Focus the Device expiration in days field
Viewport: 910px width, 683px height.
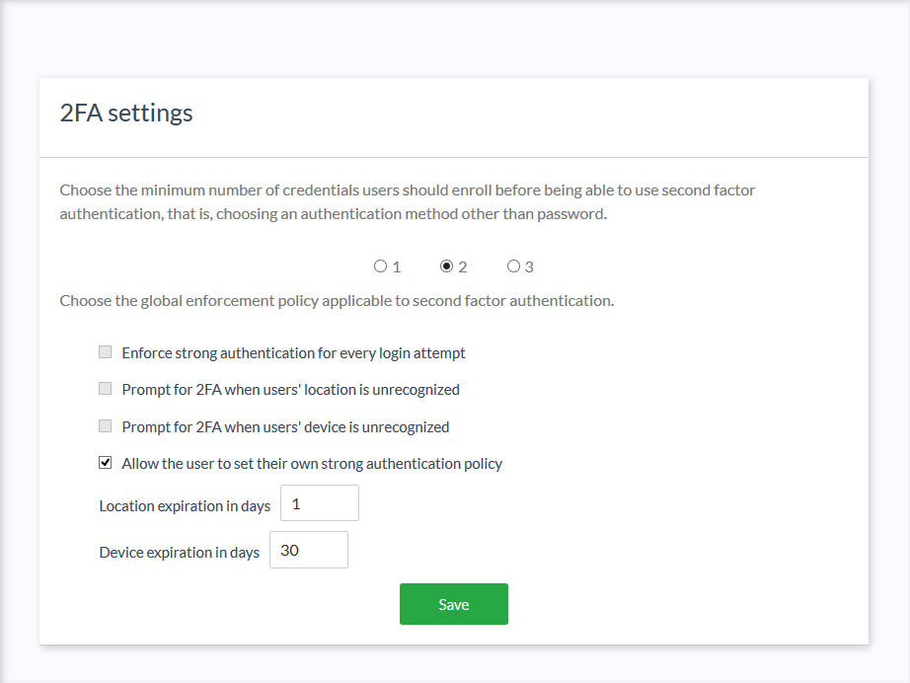(308, 550)
